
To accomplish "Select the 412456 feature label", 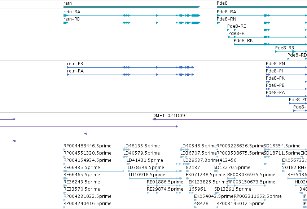I will click(228, 160).
